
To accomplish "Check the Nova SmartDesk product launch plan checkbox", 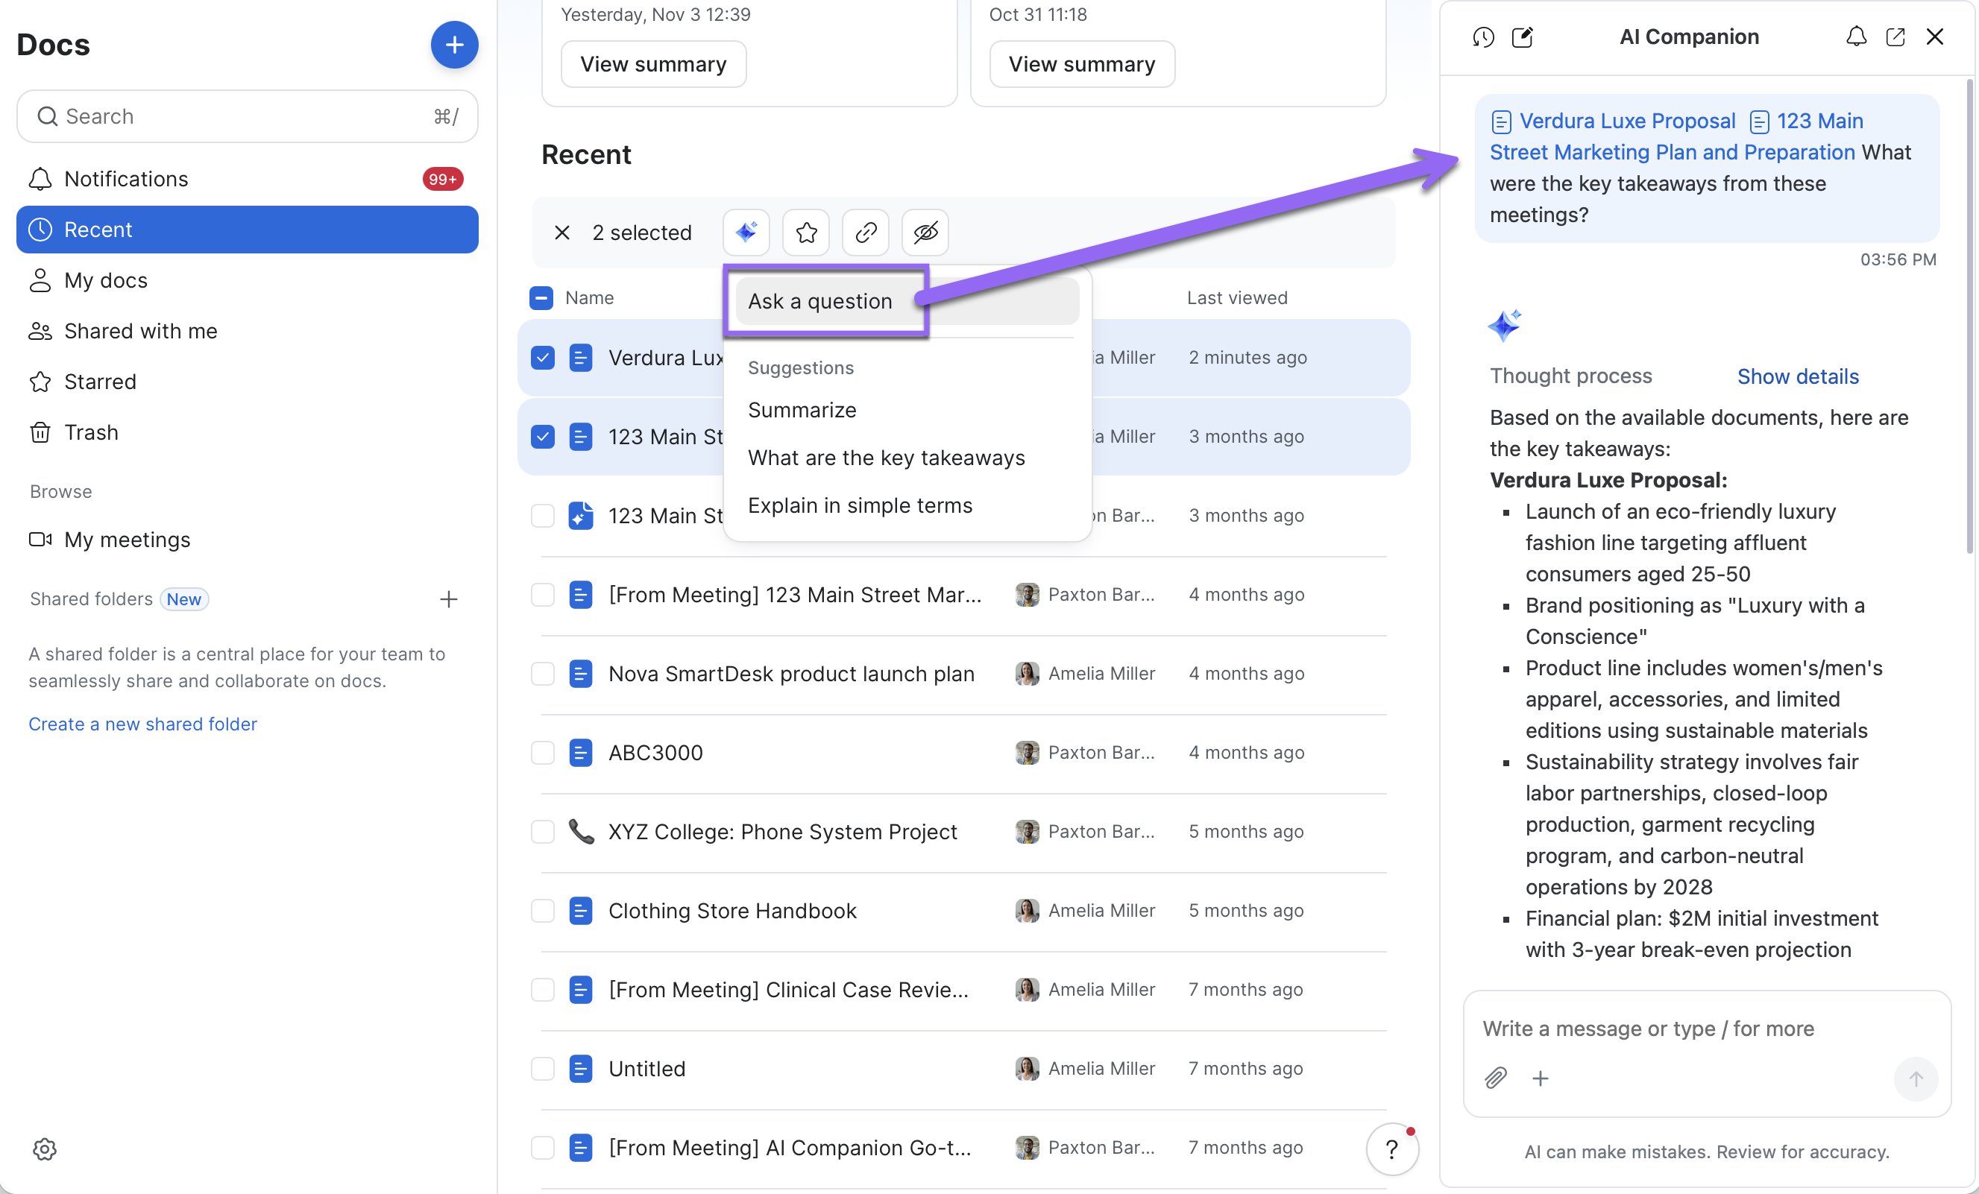I will click(x=543, y=674).
